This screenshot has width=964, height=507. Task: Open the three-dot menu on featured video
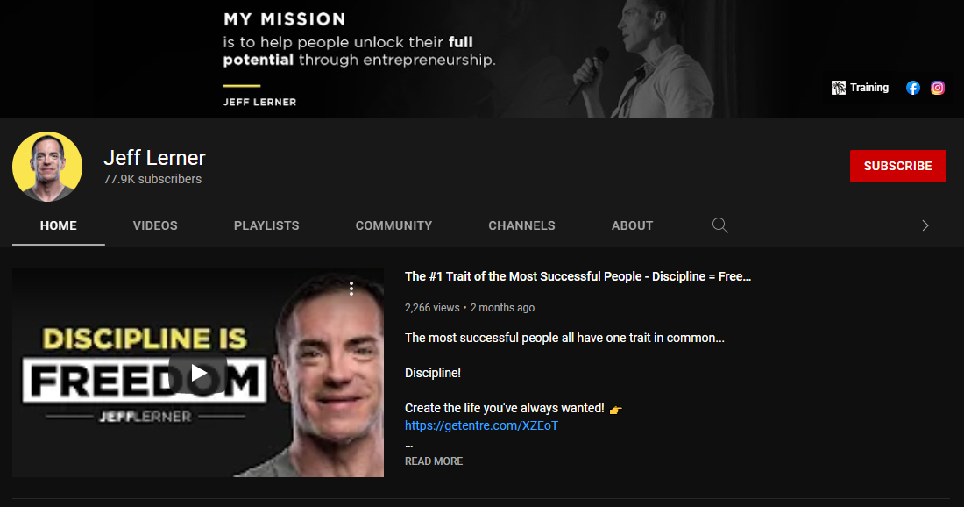click(351, 289)
